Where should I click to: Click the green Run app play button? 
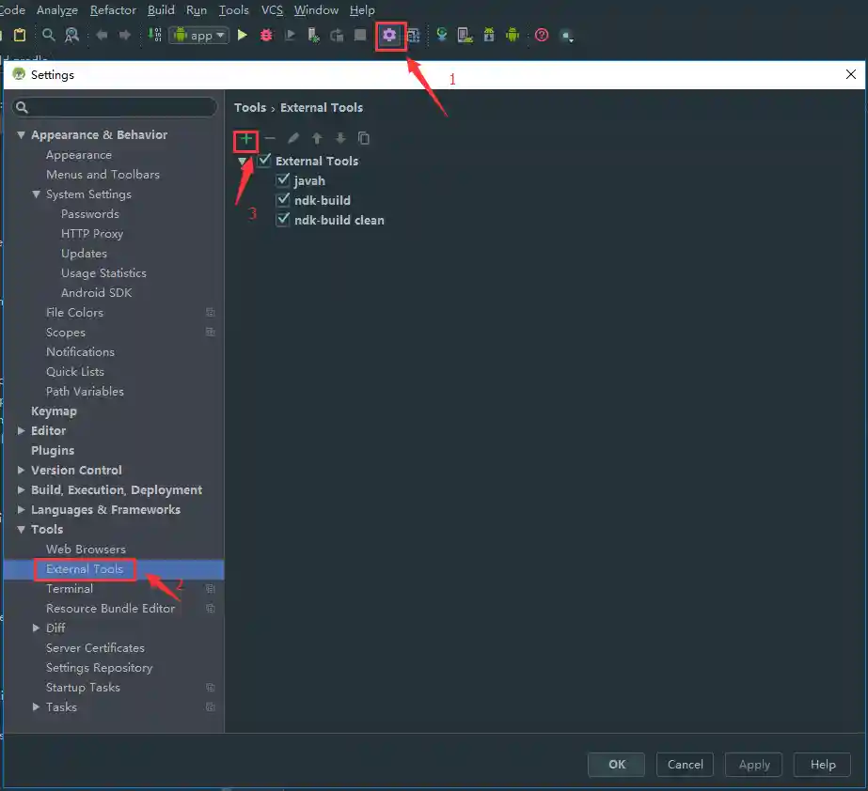coord(243,36)
